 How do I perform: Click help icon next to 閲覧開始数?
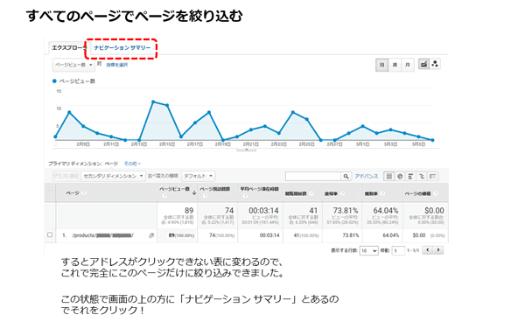(311, 193)
